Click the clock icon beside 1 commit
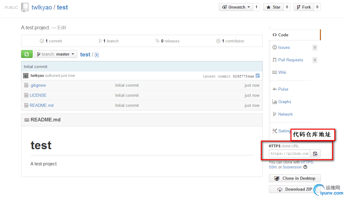Image resolution: width=345 pixels, height=198 pixels. point(42,41)
